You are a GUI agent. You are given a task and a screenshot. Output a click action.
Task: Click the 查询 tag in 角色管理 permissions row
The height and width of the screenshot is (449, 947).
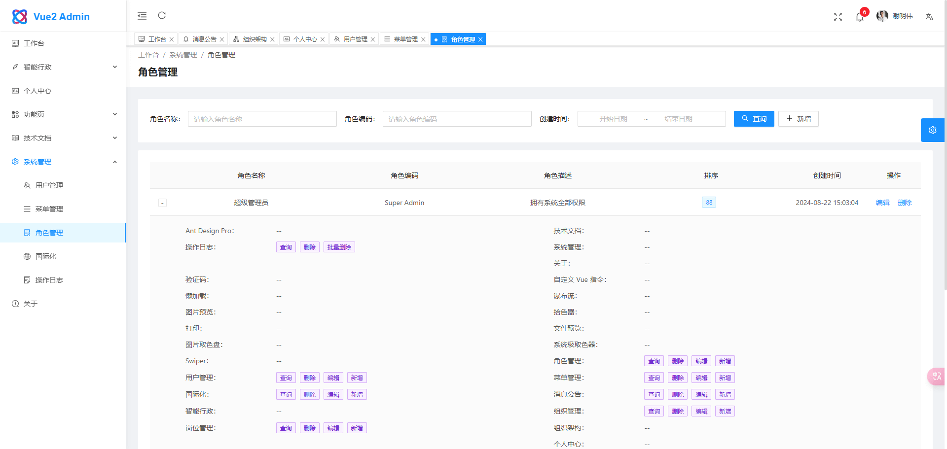click(x=654, y=361)
